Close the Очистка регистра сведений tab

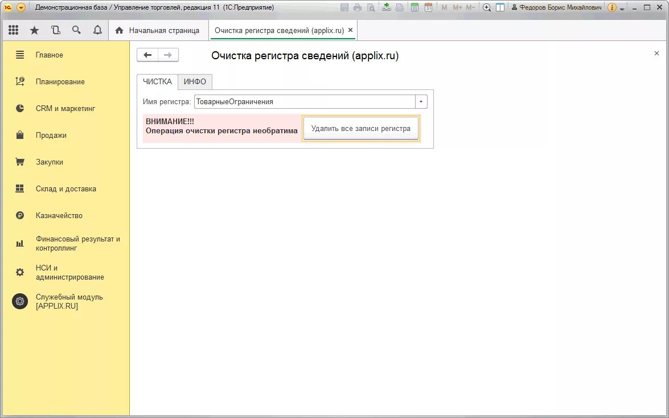[x=350, y=30]
